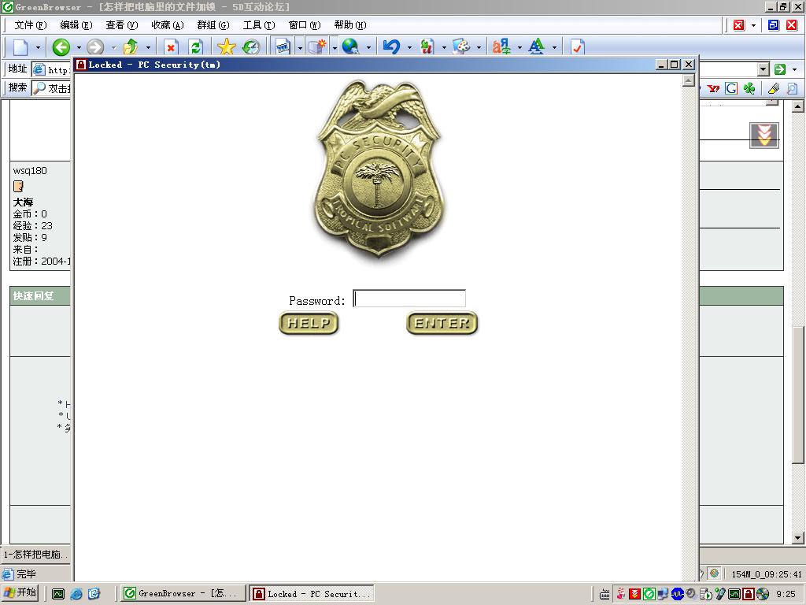Open dropdown beside the font size 'A' icon
This screenshot has height=605, width=806.
pyautogui.click(x=554, y=48)
